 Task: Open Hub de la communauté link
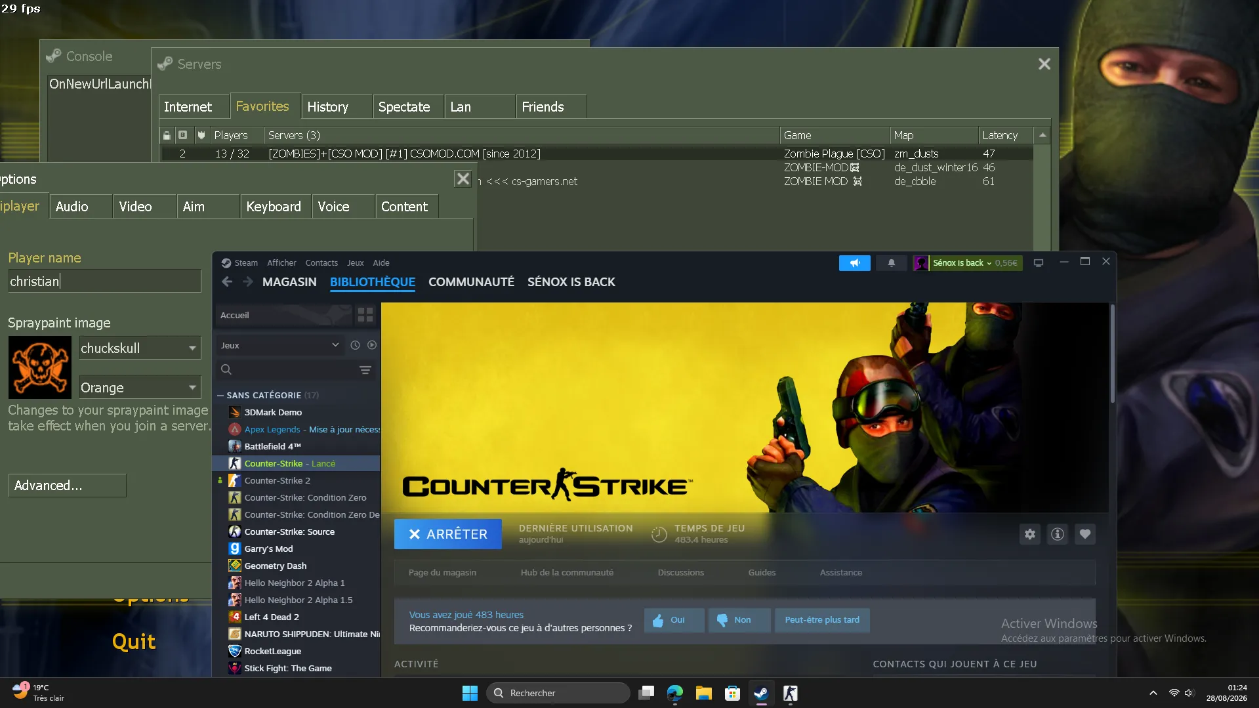(x=567, y=572)
